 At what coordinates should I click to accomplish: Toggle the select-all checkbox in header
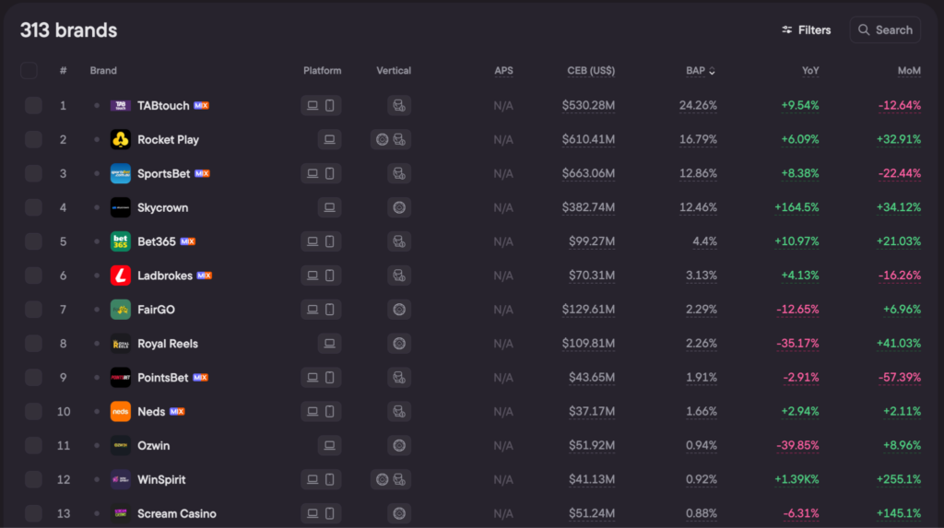click(x=29, y=71)
